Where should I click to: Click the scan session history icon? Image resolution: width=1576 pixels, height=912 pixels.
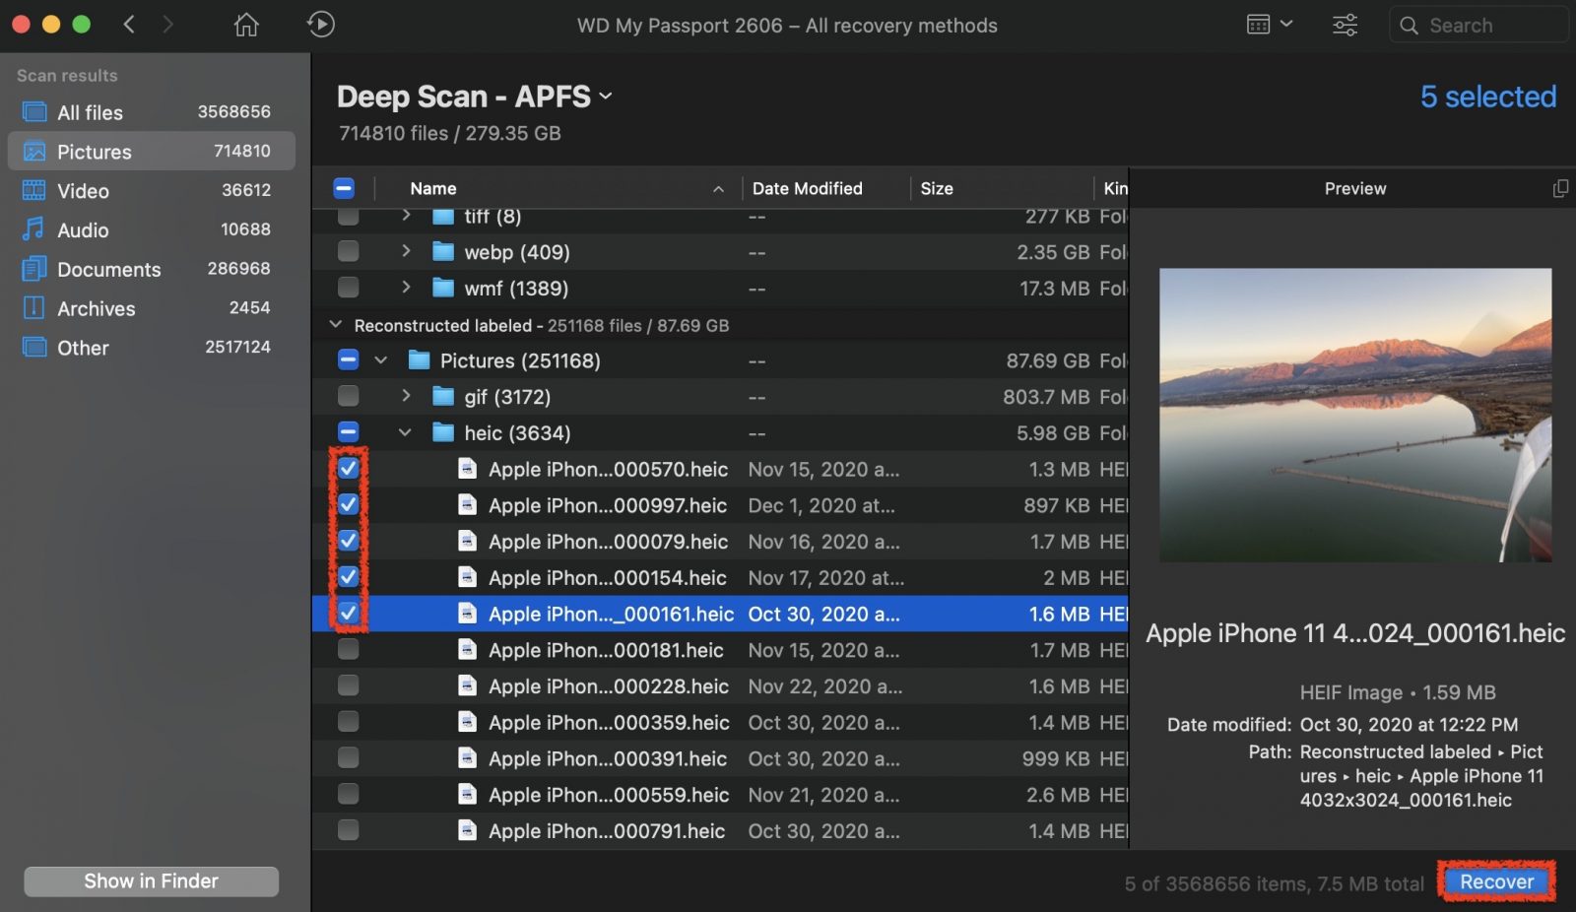coord(320,25)
